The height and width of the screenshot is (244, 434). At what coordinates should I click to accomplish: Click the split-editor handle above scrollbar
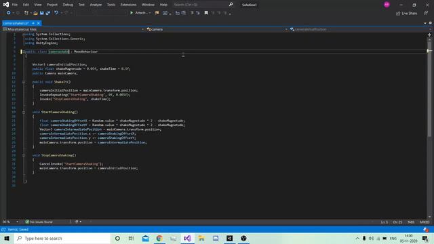coord(429,35)
